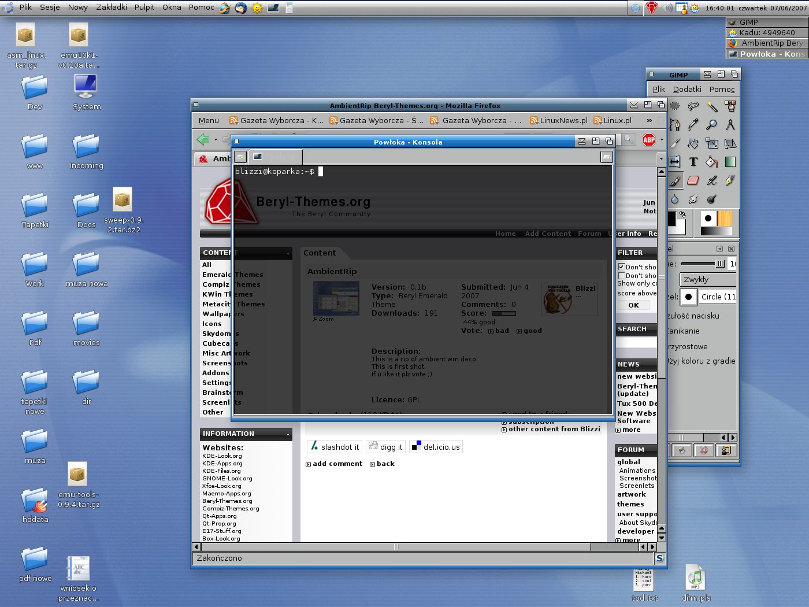Screen dimensions: 809x607
Task: Select GIMP's Select by Color tool
Action: 730,106
